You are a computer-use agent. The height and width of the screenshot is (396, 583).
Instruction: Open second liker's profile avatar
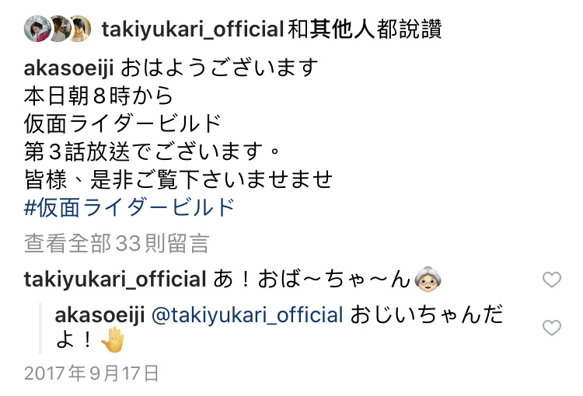point(59,29)
